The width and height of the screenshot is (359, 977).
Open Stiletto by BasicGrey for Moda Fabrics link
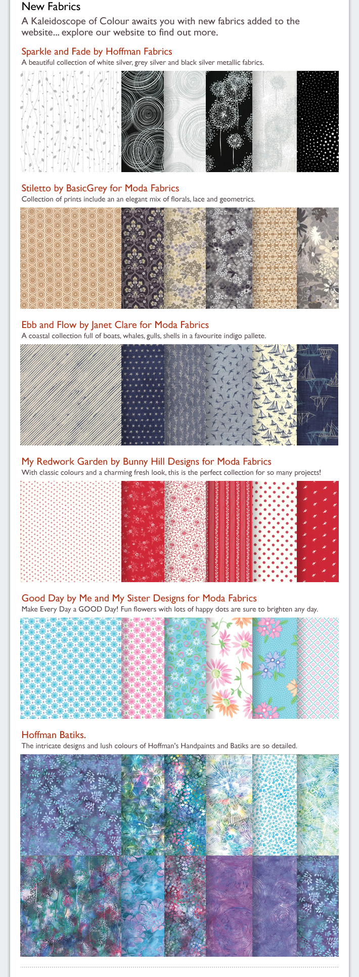coord(100,188)
